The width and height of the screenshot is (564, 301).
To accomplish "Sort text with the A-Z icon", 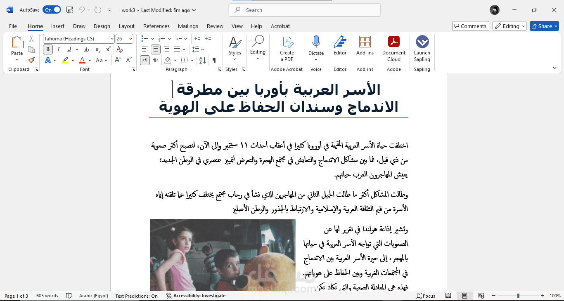I will point(203,60).
